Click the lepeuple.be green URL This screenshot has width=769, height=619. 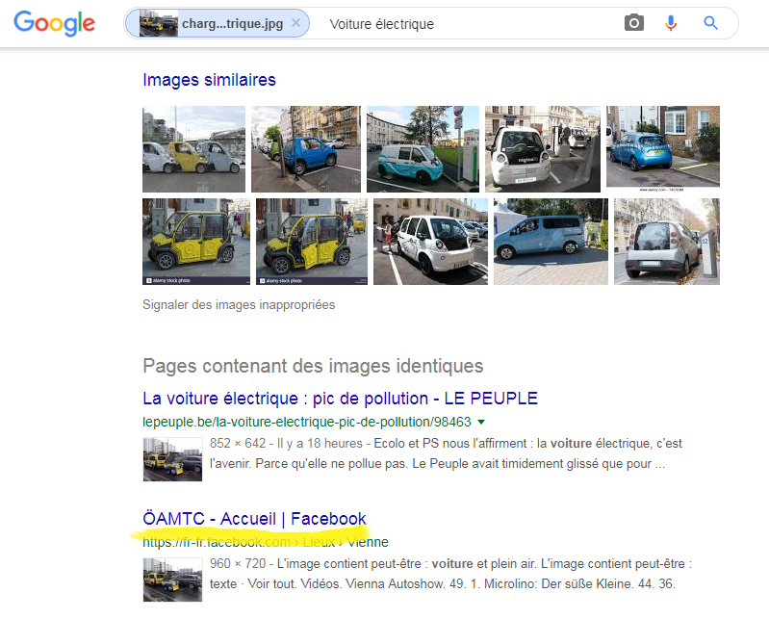pyautogui.click(x=306, y=422)
